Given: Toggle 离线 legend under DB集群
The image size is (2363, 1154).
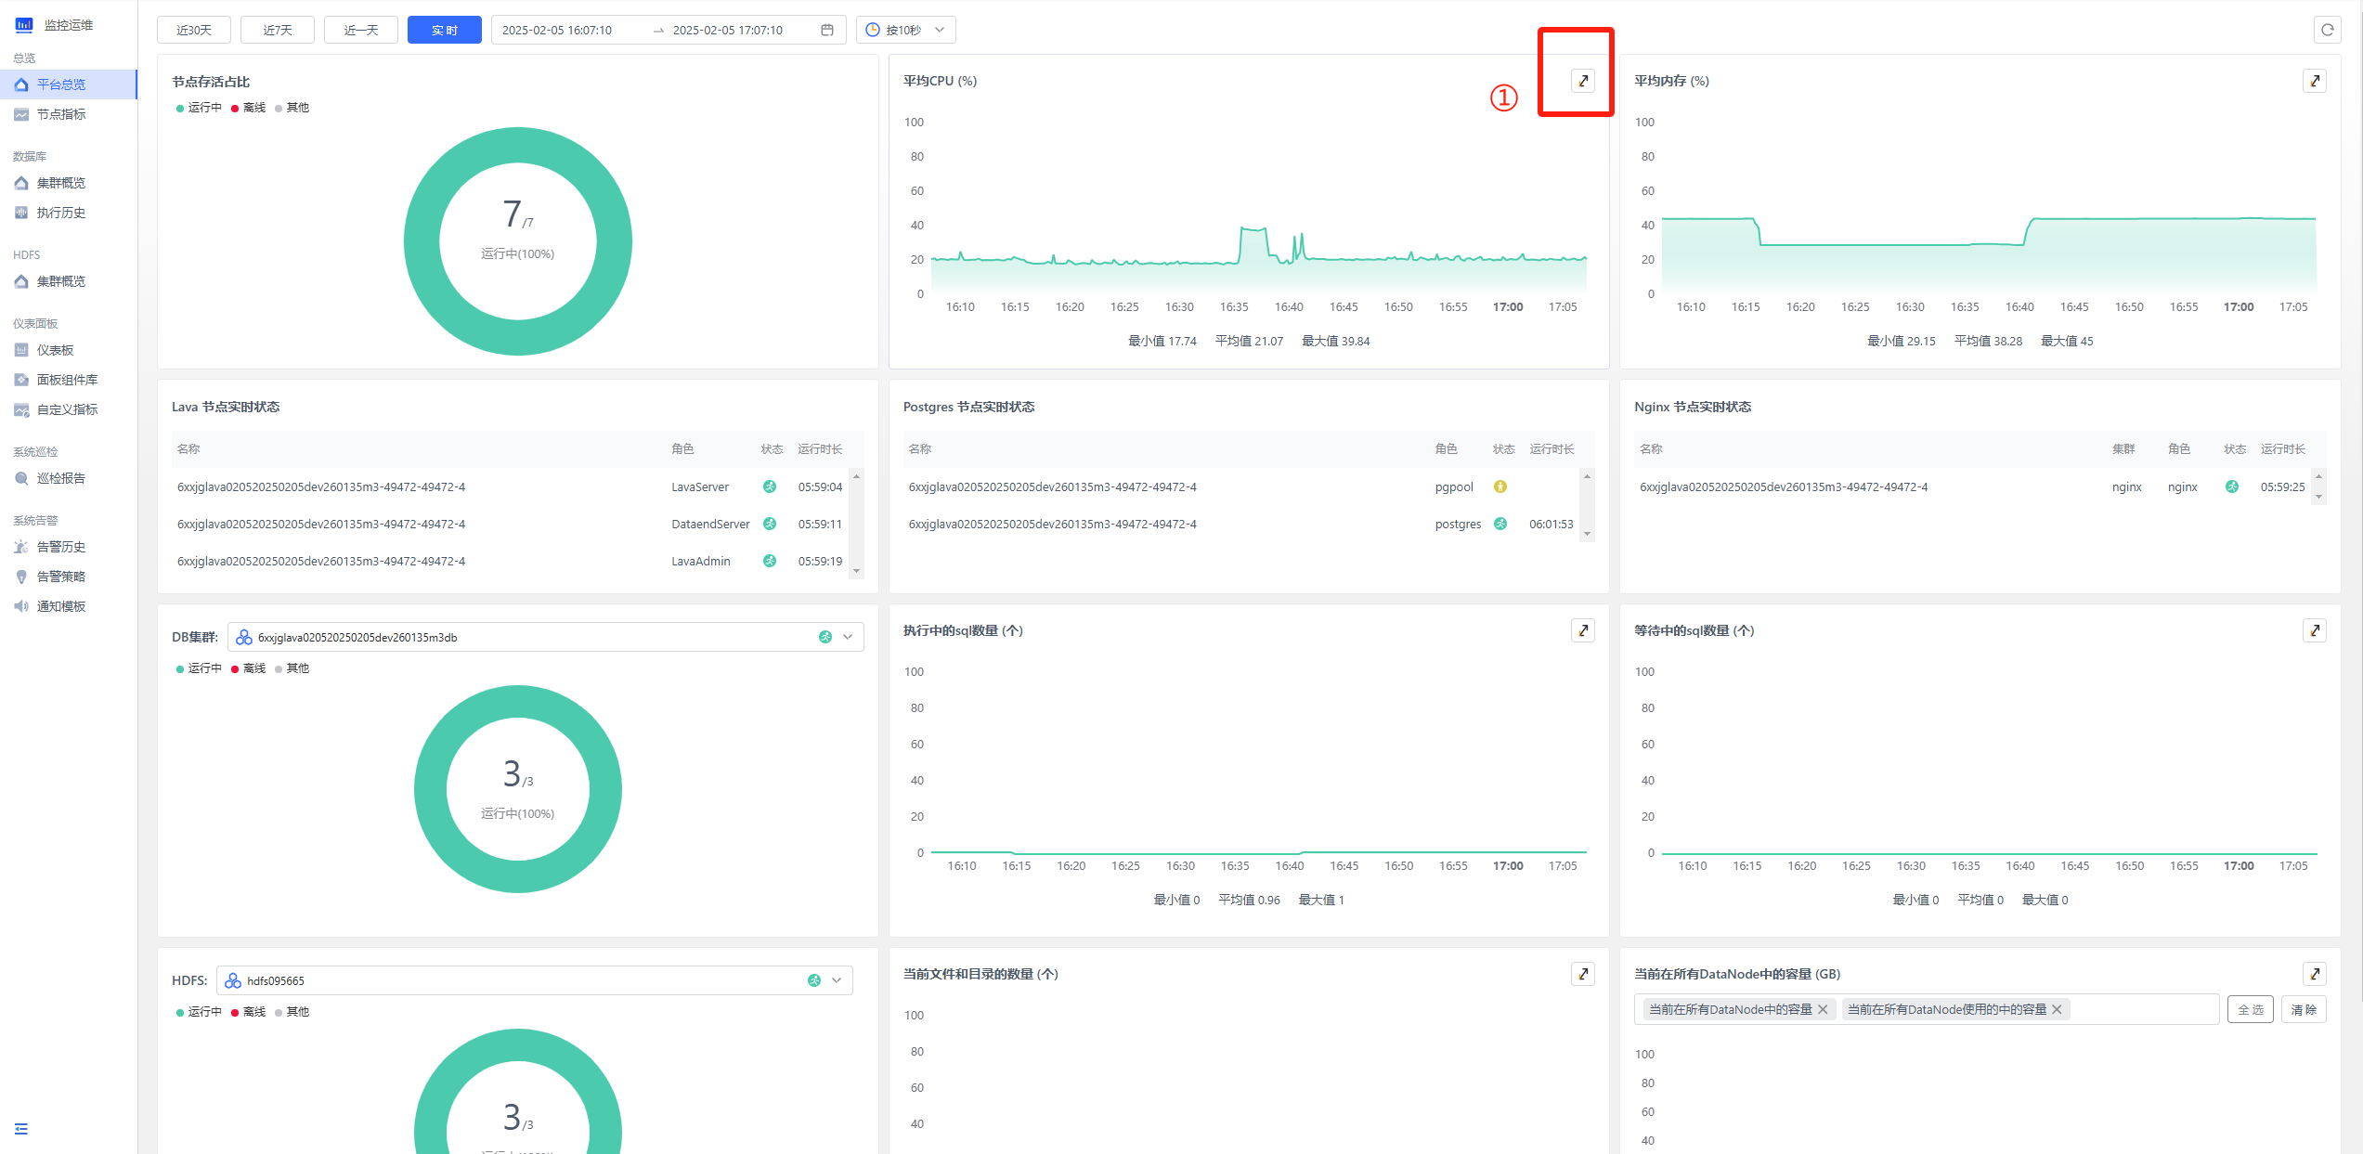Looking at the screenshot, I should click(249, 668).
